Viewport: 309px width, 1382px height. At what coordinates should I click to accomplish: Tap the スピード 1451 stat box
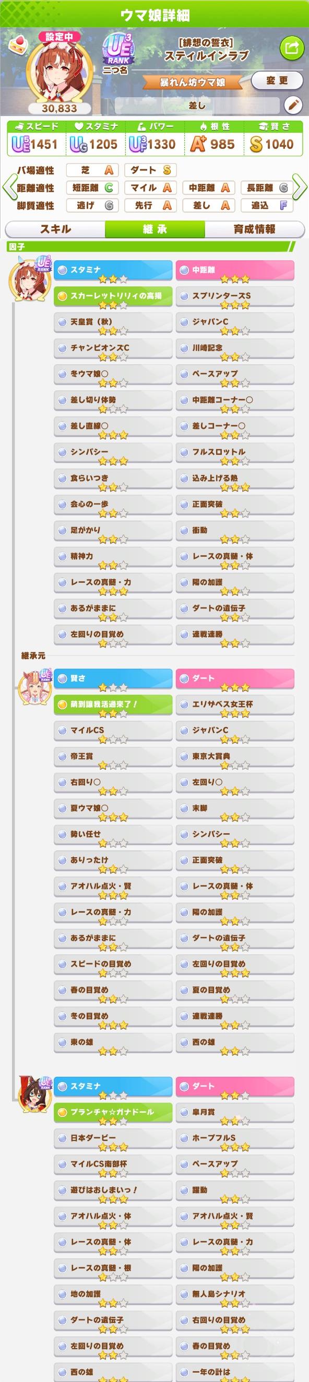point(34,137)
